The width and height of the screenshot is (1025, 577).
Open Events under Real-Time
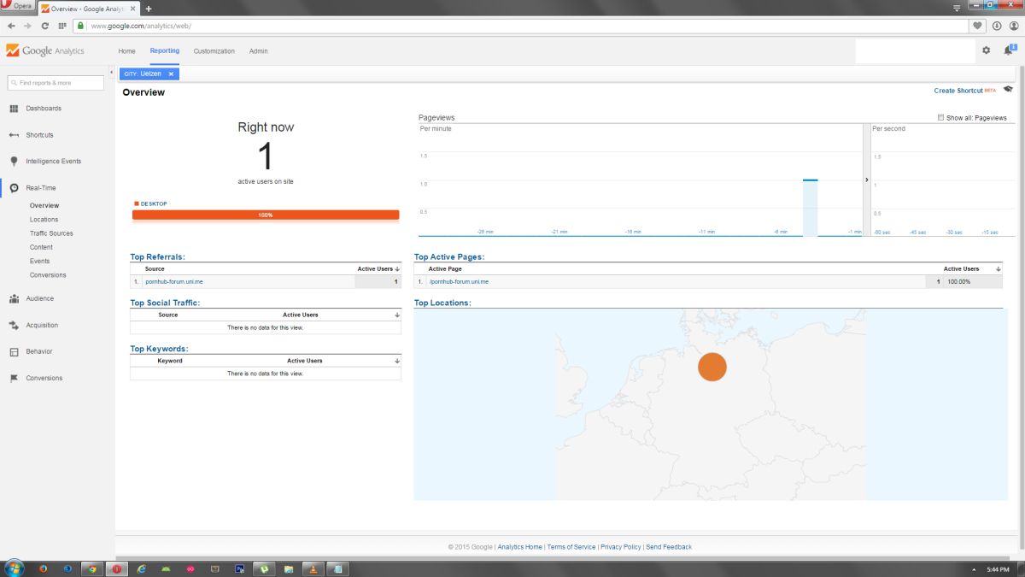(39, 262)
